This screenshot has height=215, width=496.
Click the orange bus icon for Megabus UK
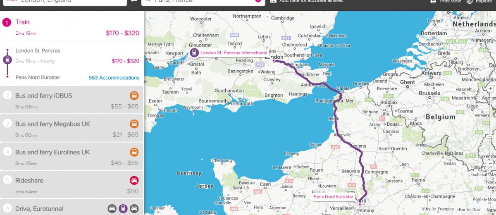[134, 124]
